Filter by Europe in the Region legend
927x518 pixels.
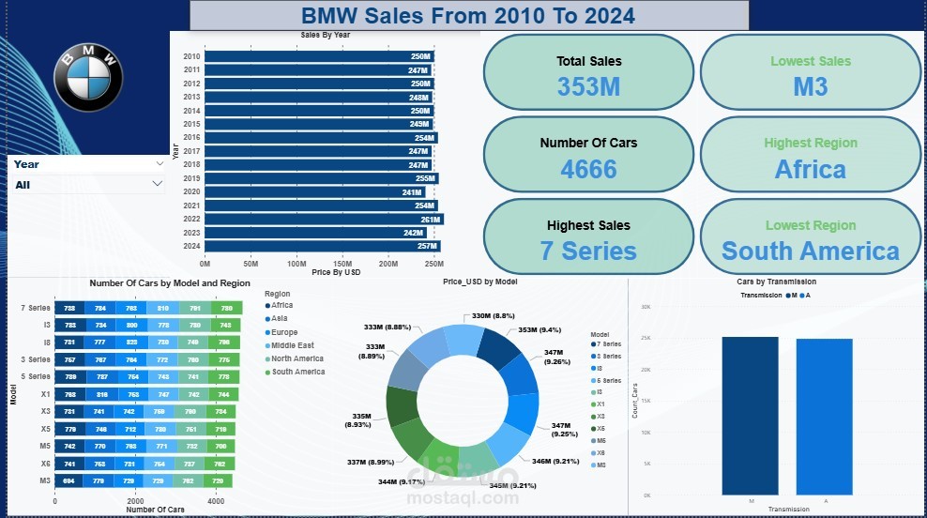[x=281, y=332]
